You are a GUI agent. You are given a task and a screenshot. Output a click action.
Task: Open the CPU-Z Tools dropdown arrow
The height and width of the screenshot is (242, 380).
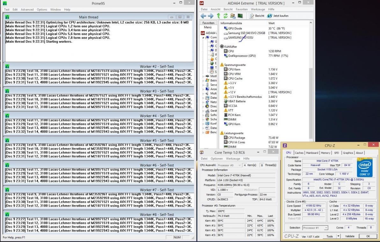tap(338, 236)
